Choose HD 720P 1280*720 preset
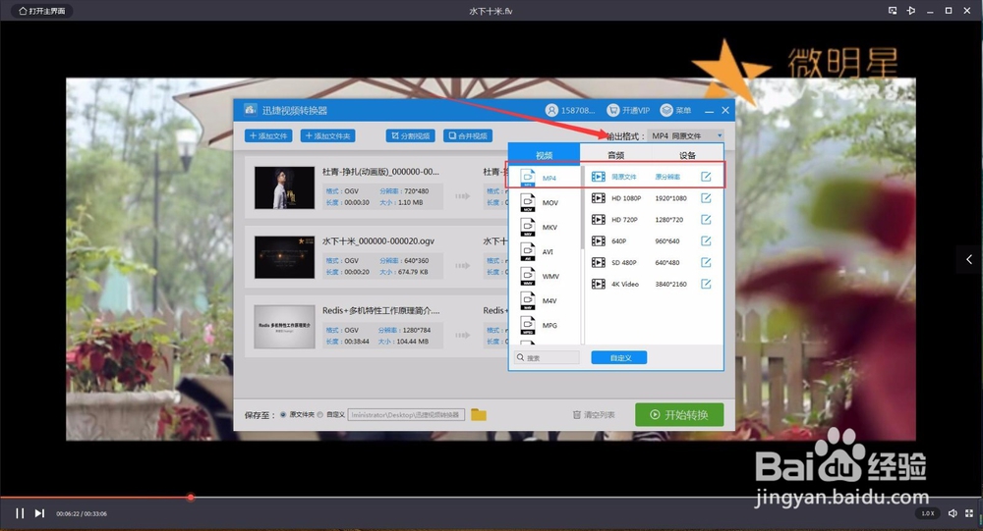Image resolution: width=983 pixels, height=531 pixels. coord(652,219)
